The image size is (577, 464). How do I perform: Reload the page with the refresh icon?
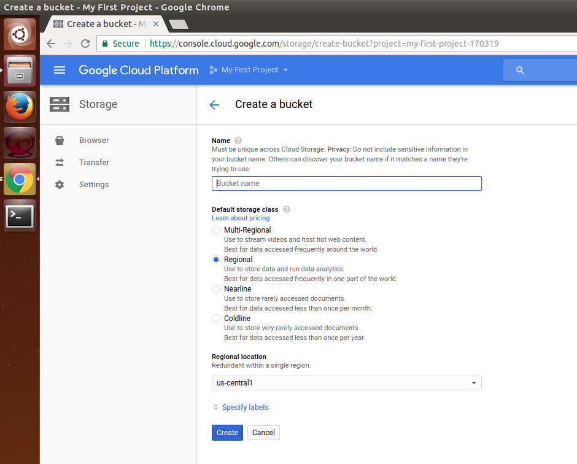pyautogui.click(x=85, y=44)
